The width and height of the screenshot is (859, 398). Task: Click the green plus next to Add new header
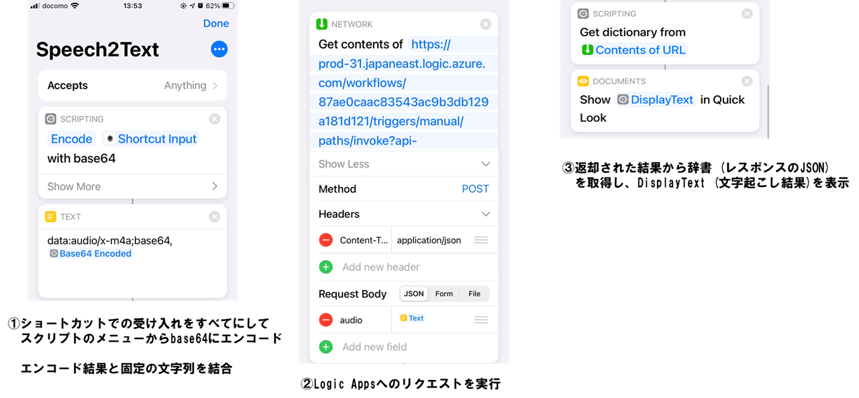click(x=325, y=267)
